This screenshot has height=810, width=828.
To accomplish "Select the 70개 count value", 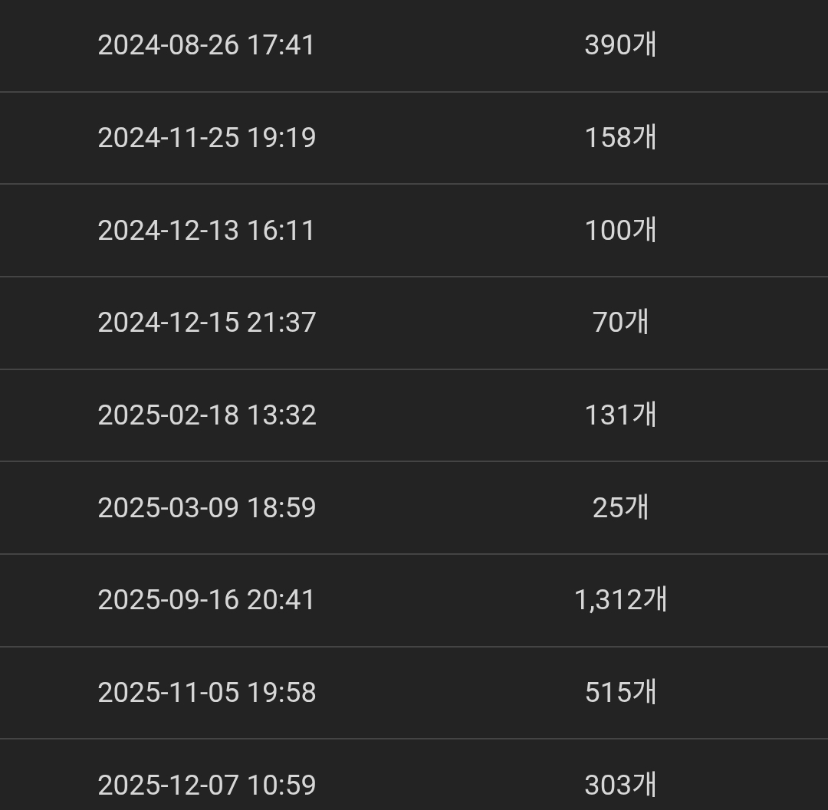I will (620, 323).
